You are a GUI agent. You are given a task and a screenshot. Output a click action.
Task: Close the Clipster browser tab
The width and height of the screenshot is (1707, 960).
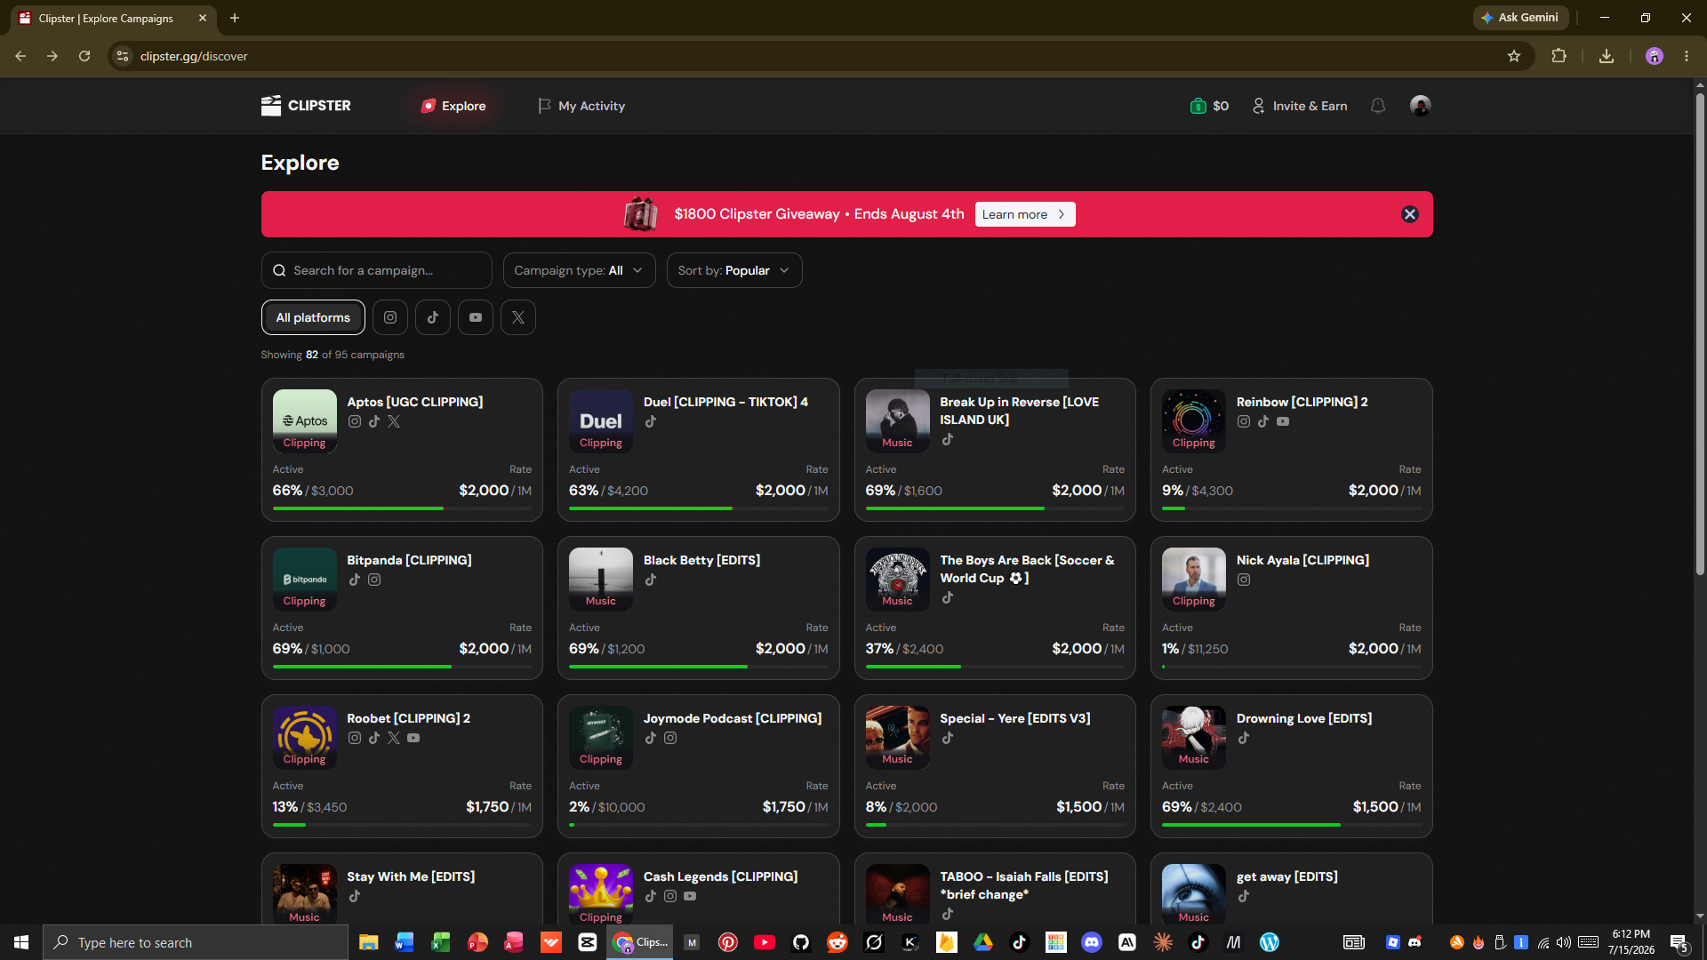203,18
